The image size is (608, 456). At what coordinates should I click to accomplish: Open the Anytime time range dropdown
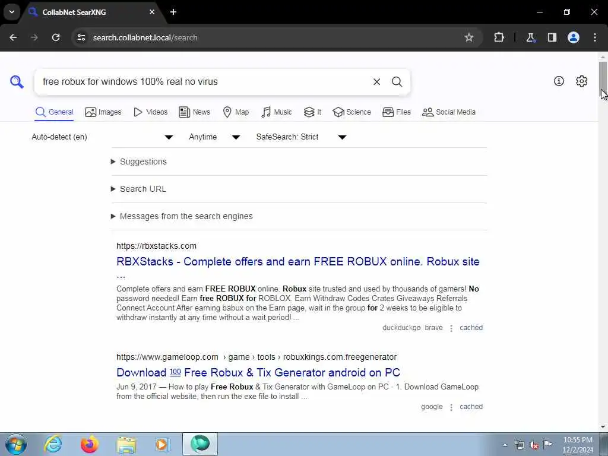tap(214, 137)
